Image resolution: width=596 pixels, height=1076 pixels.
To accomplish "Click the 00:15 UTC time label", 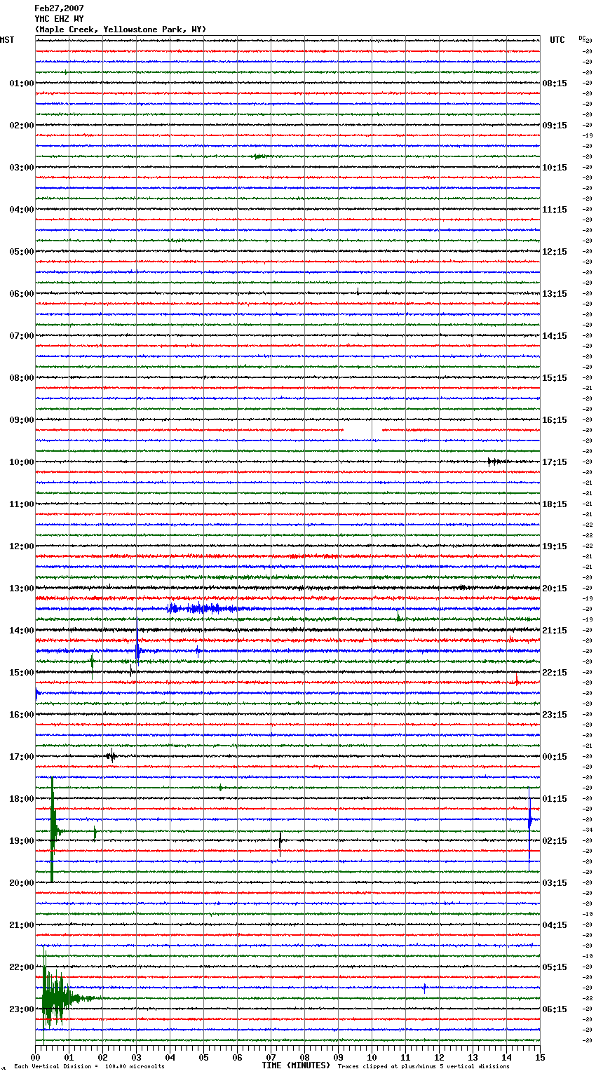I will click(x=555, y=757).
